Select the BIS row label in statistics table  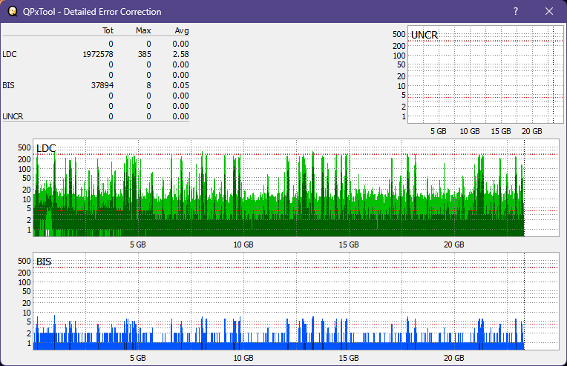8,85
